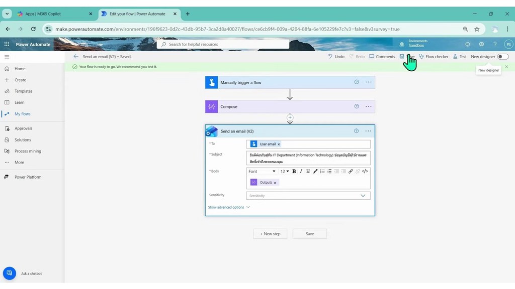515x289 pixels.
Task: Switch Body to code view
Action: pos(365,172)
